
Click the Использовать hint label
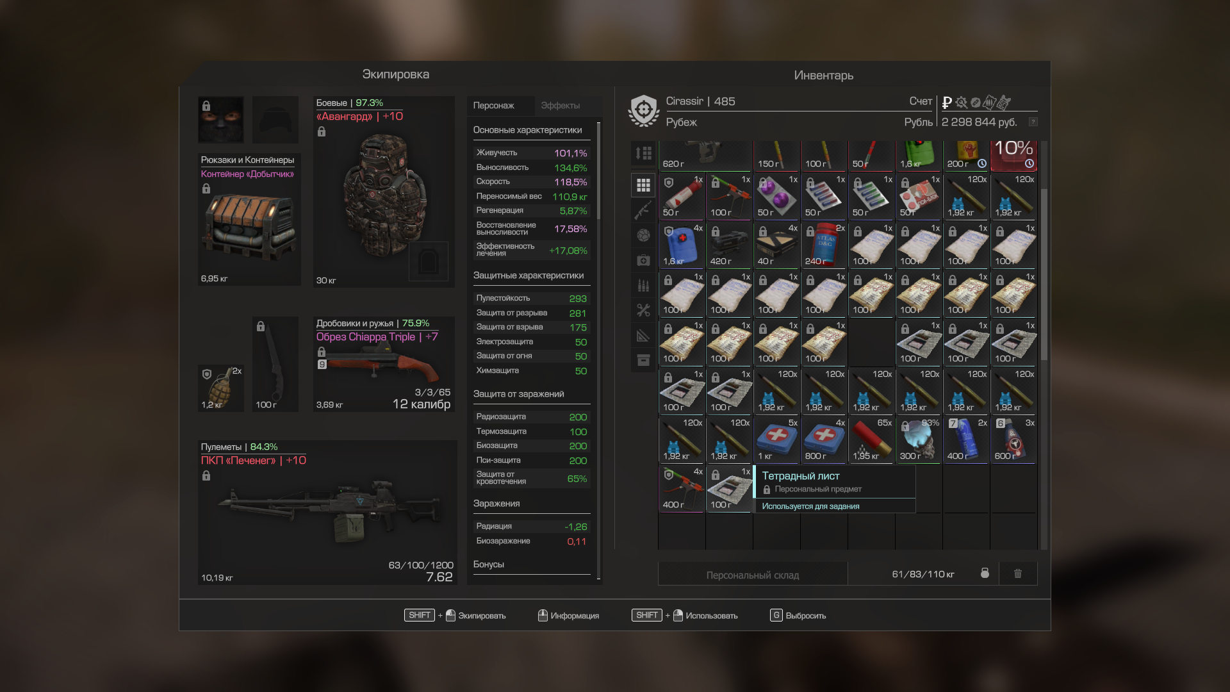coord(712,616)
